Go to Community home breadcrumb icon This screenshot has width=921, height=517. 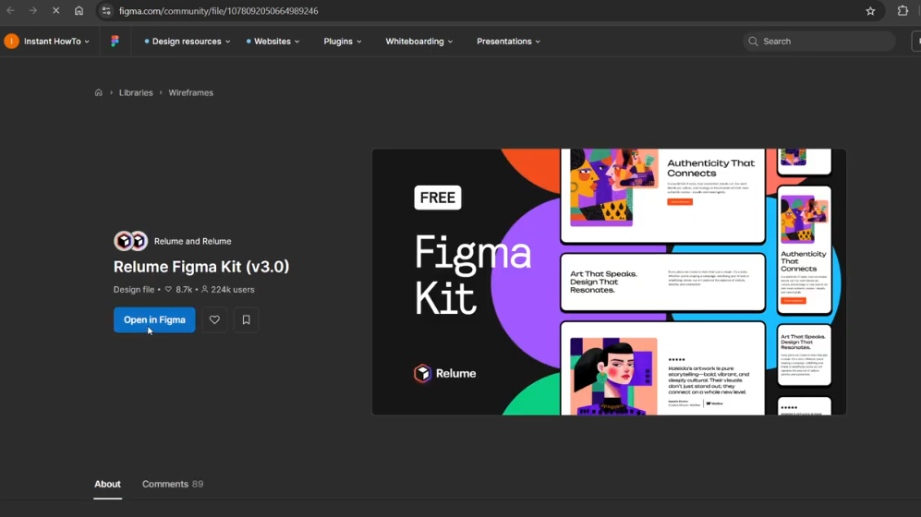[x=99, y=92]
